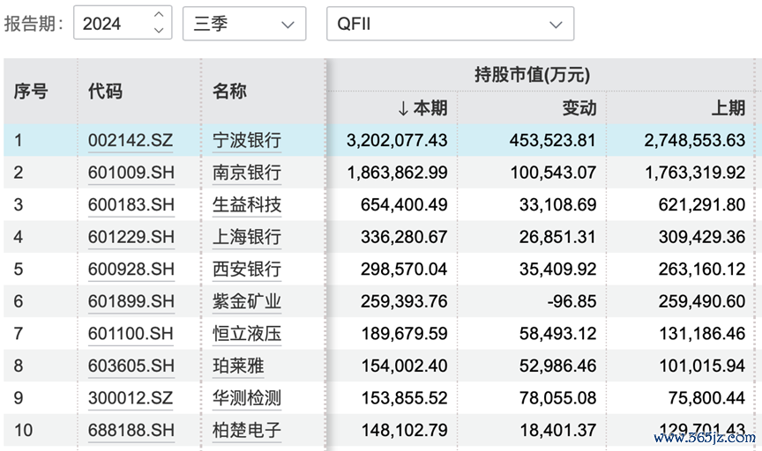Select the previous value 2,748,553.63

[x=695, y=140]
